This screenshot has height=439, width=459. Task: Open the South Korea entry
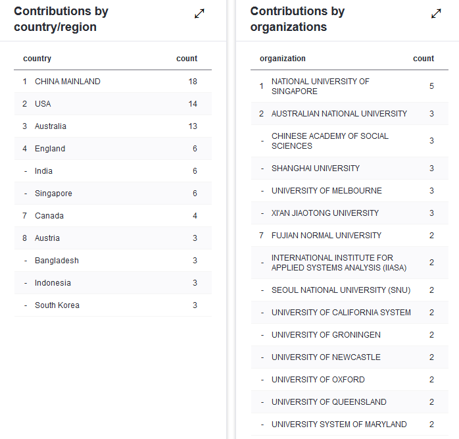point(57,305)
